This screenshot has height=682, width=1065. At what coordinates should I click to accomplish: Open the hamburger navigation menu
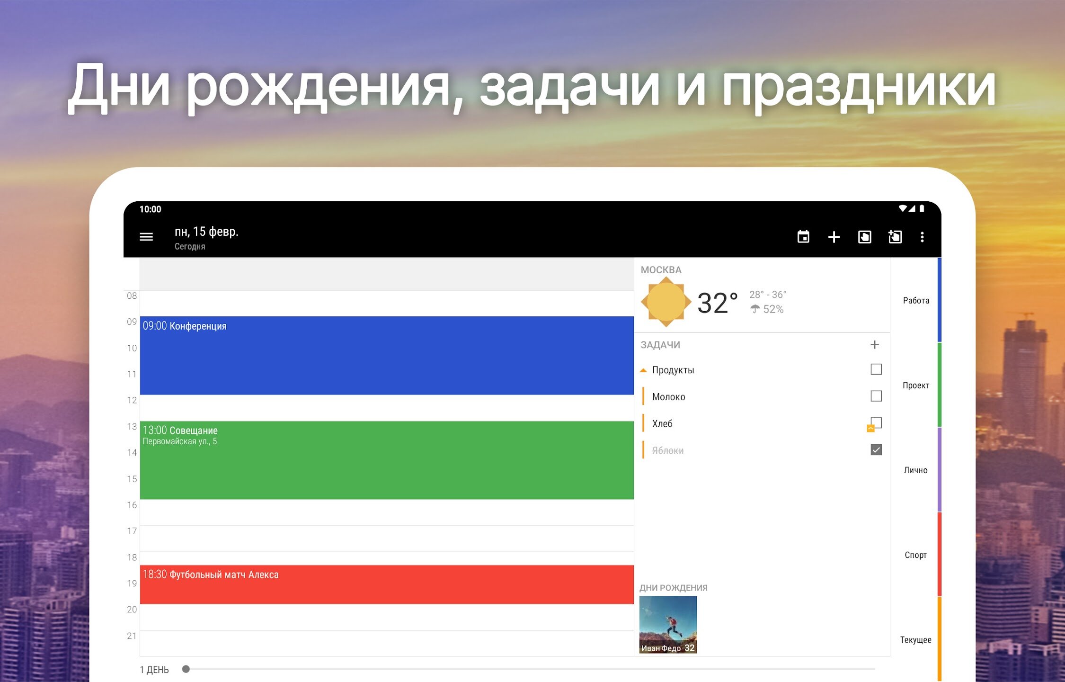(146, 237)
